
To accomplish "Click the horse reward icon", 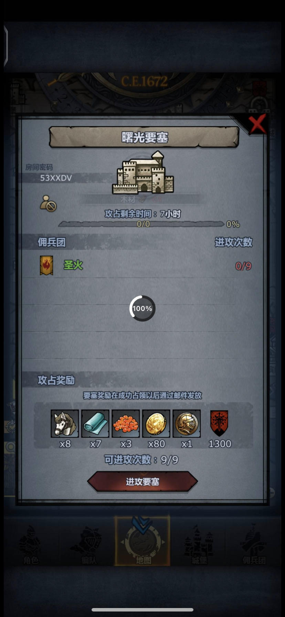I will pos(65,423).
